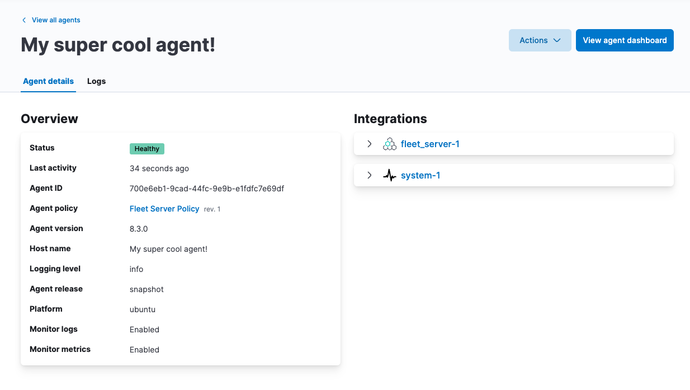This screenshot has height=390, width=690.
Task: Click the rev. 1 label beside Fleet Server Policy
Action: pos(212,209)
